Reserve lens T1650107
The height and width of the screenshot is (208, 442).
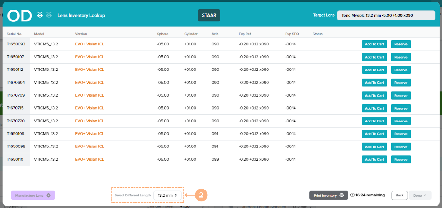coord(401,57)
